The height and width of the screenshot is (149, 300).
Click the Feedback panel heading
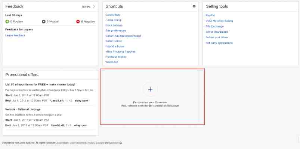tap(14, 6)
